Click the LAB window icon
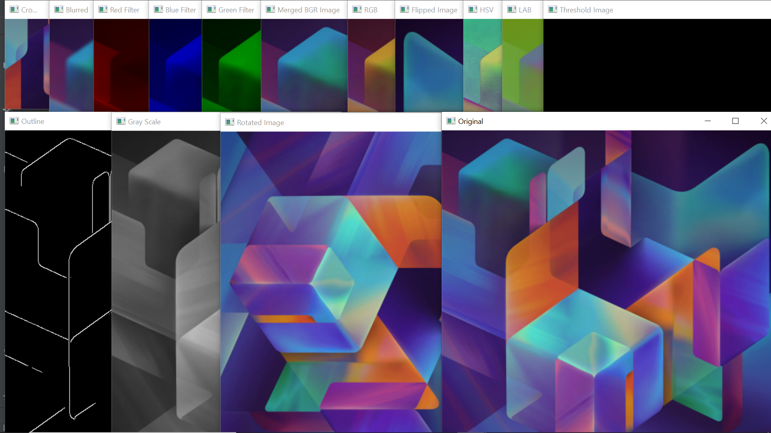 [x=512, y=10]
